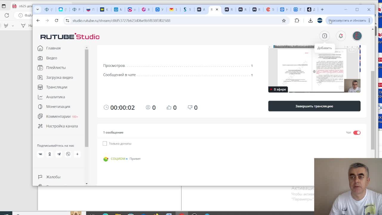Click the main page vertical scrollbar

tap(373, 110)
